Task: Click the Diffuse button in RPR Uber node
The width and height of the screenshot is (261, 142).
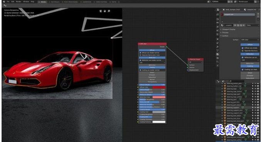Action: tap(152, 50)
